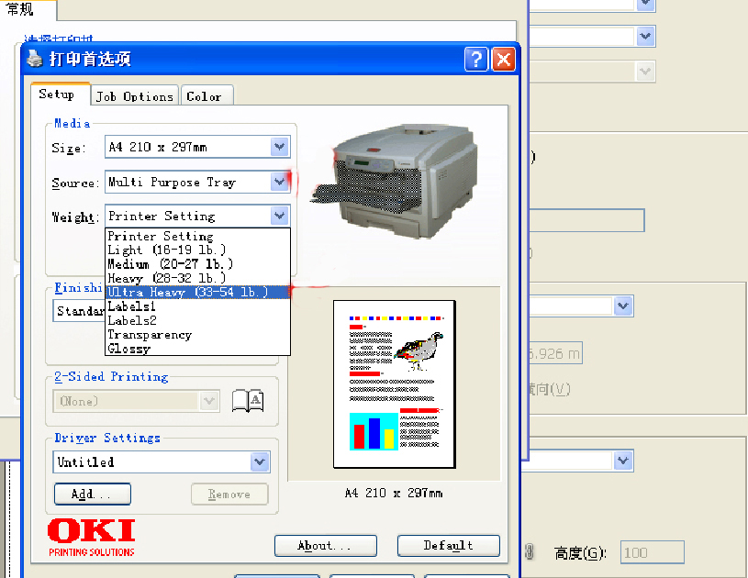Click the Default button
The width and height of the screenshot is (748, 578).
coord(448,545)
